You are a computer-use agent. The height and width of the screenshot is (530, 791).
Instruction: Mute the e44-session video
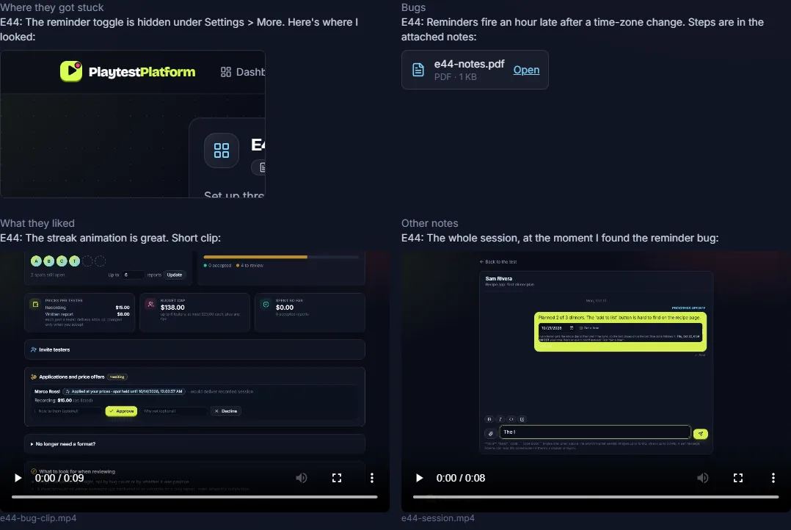(703, 478)
